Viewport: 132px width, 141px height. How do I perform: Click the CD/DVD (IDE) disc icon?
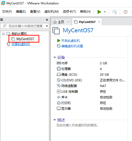[59, 80]
